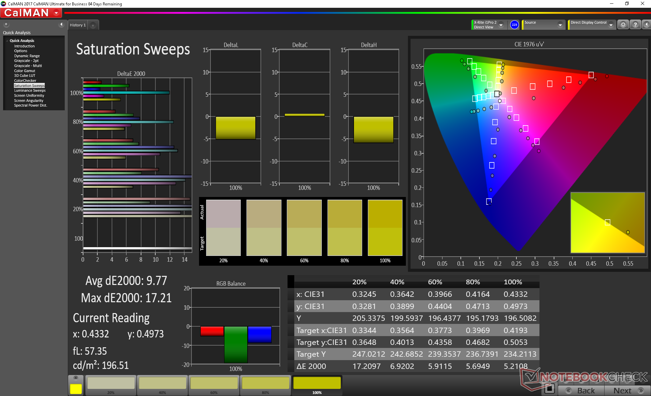Collapse the Quick Analysis sidebar arrow
The height and width of the screenshot is (396, 651).
(x=61, y=24)
